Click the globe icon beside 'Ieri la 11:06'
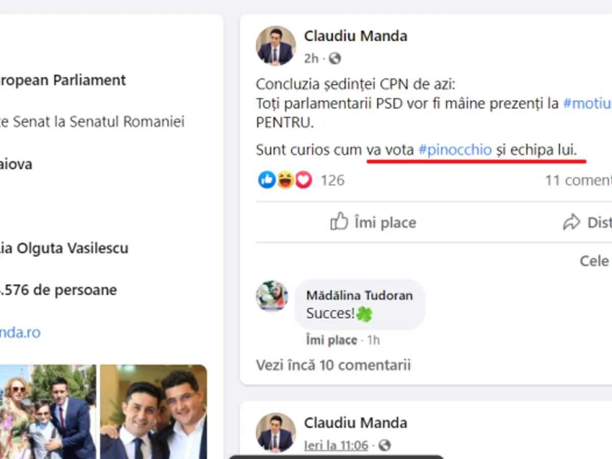This screenshot has height=459, width=612. click(385, 445)
